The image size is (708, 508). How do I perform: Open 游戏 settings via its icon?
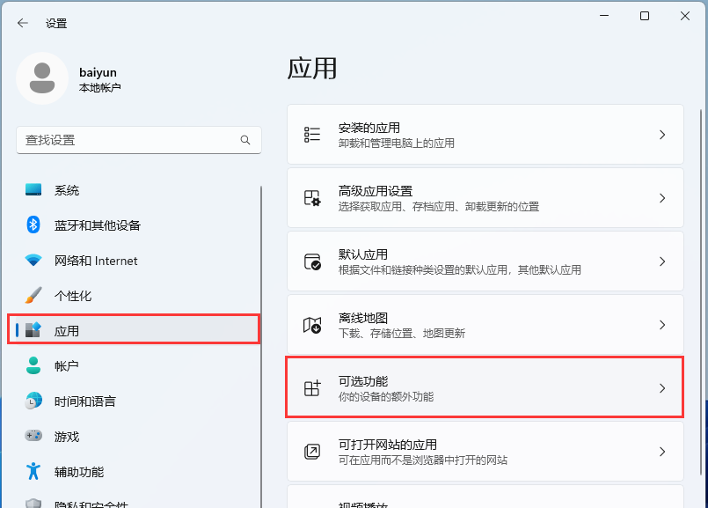[33, 436]
